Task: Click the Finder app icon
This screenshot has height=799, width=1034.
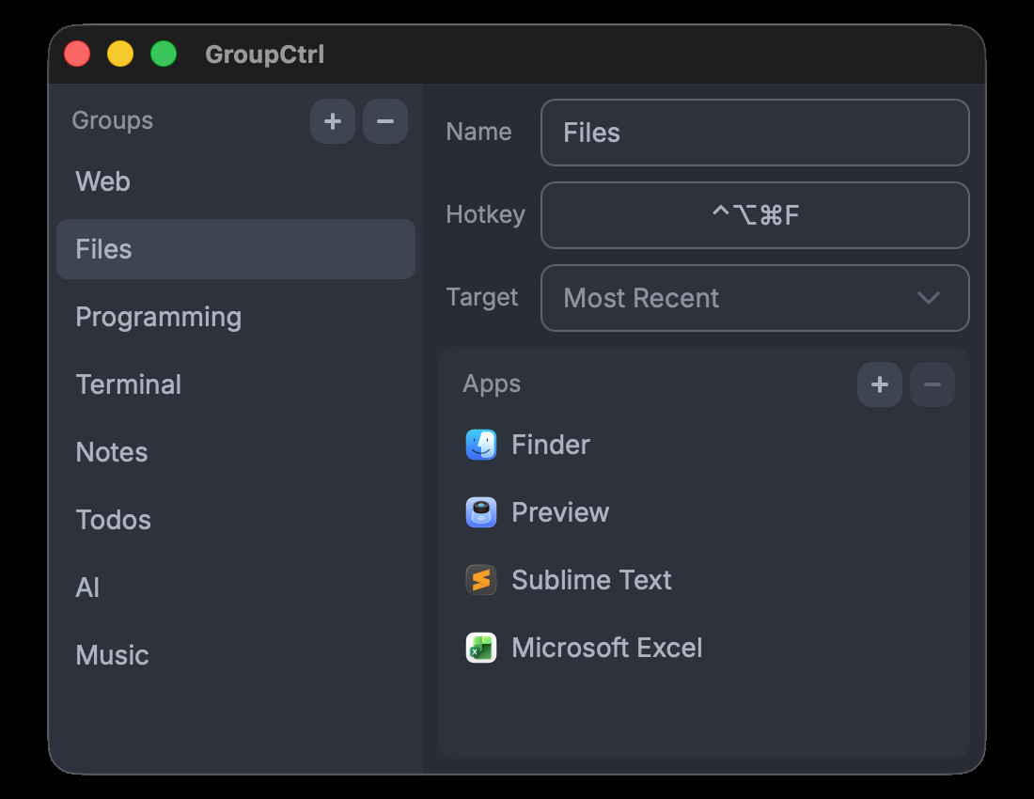Action: [481, 445]
